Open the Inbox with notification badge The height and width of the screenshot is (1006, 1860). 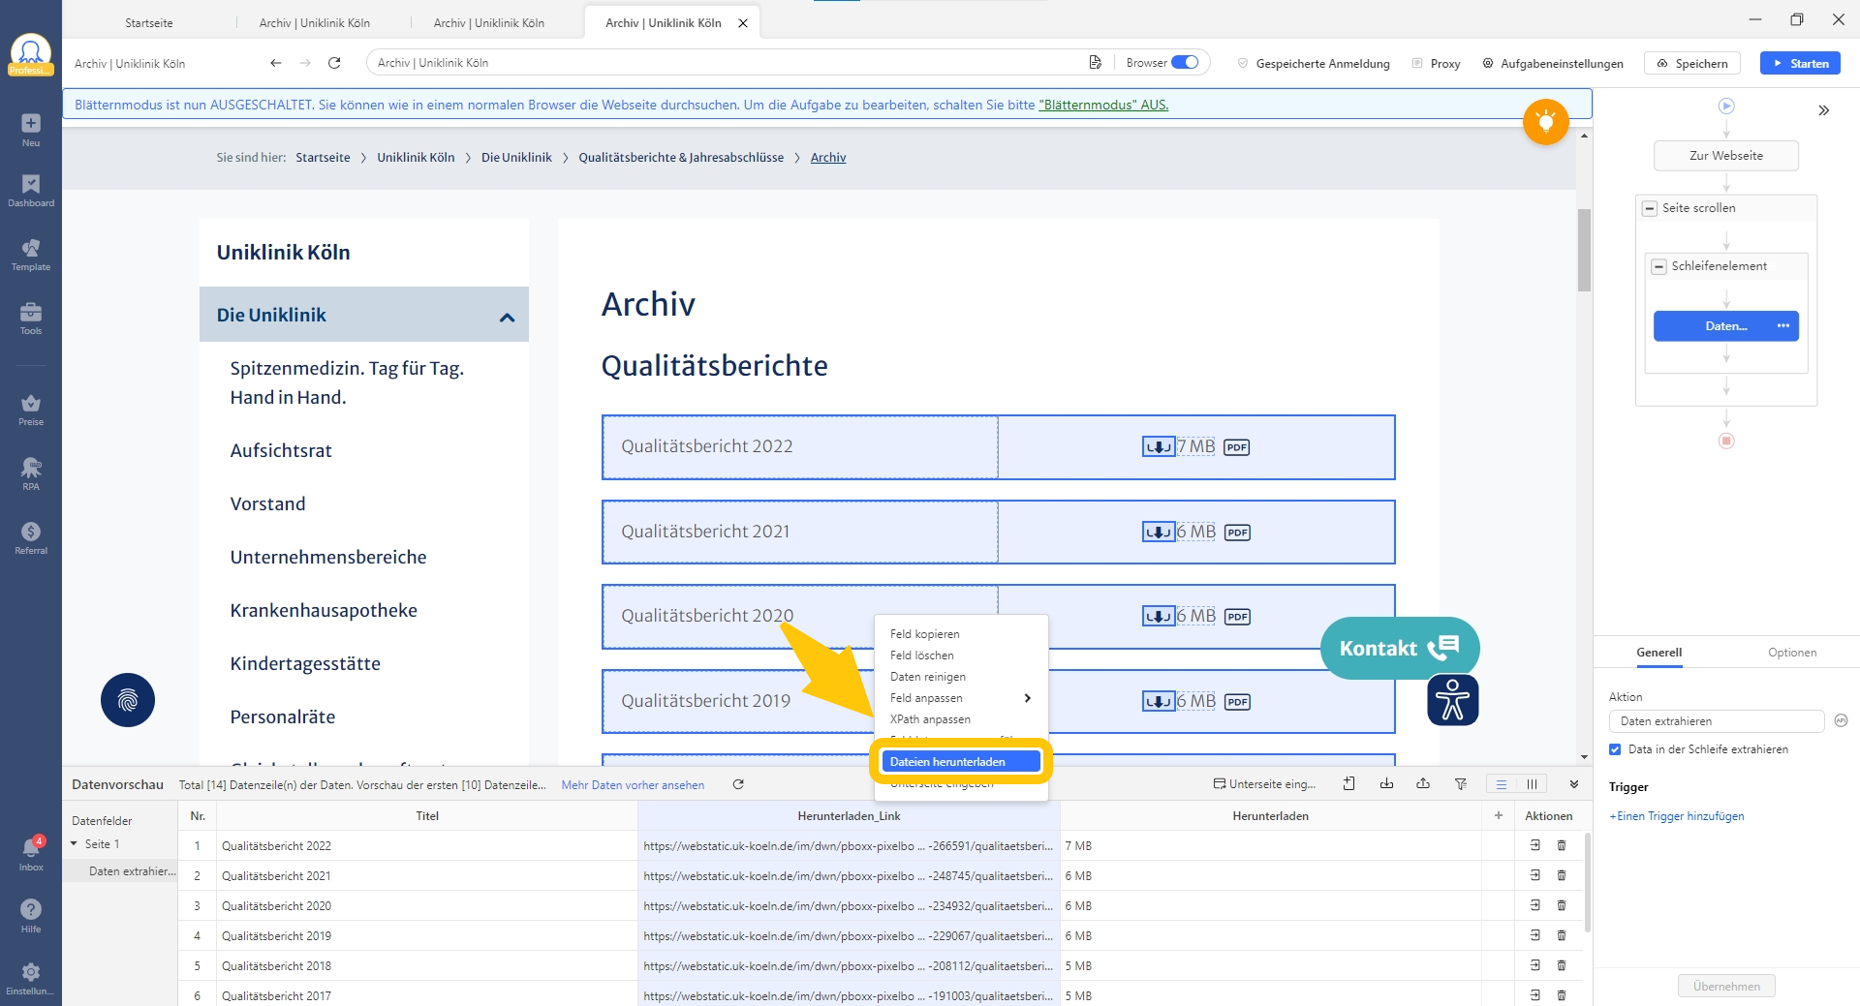31,853
